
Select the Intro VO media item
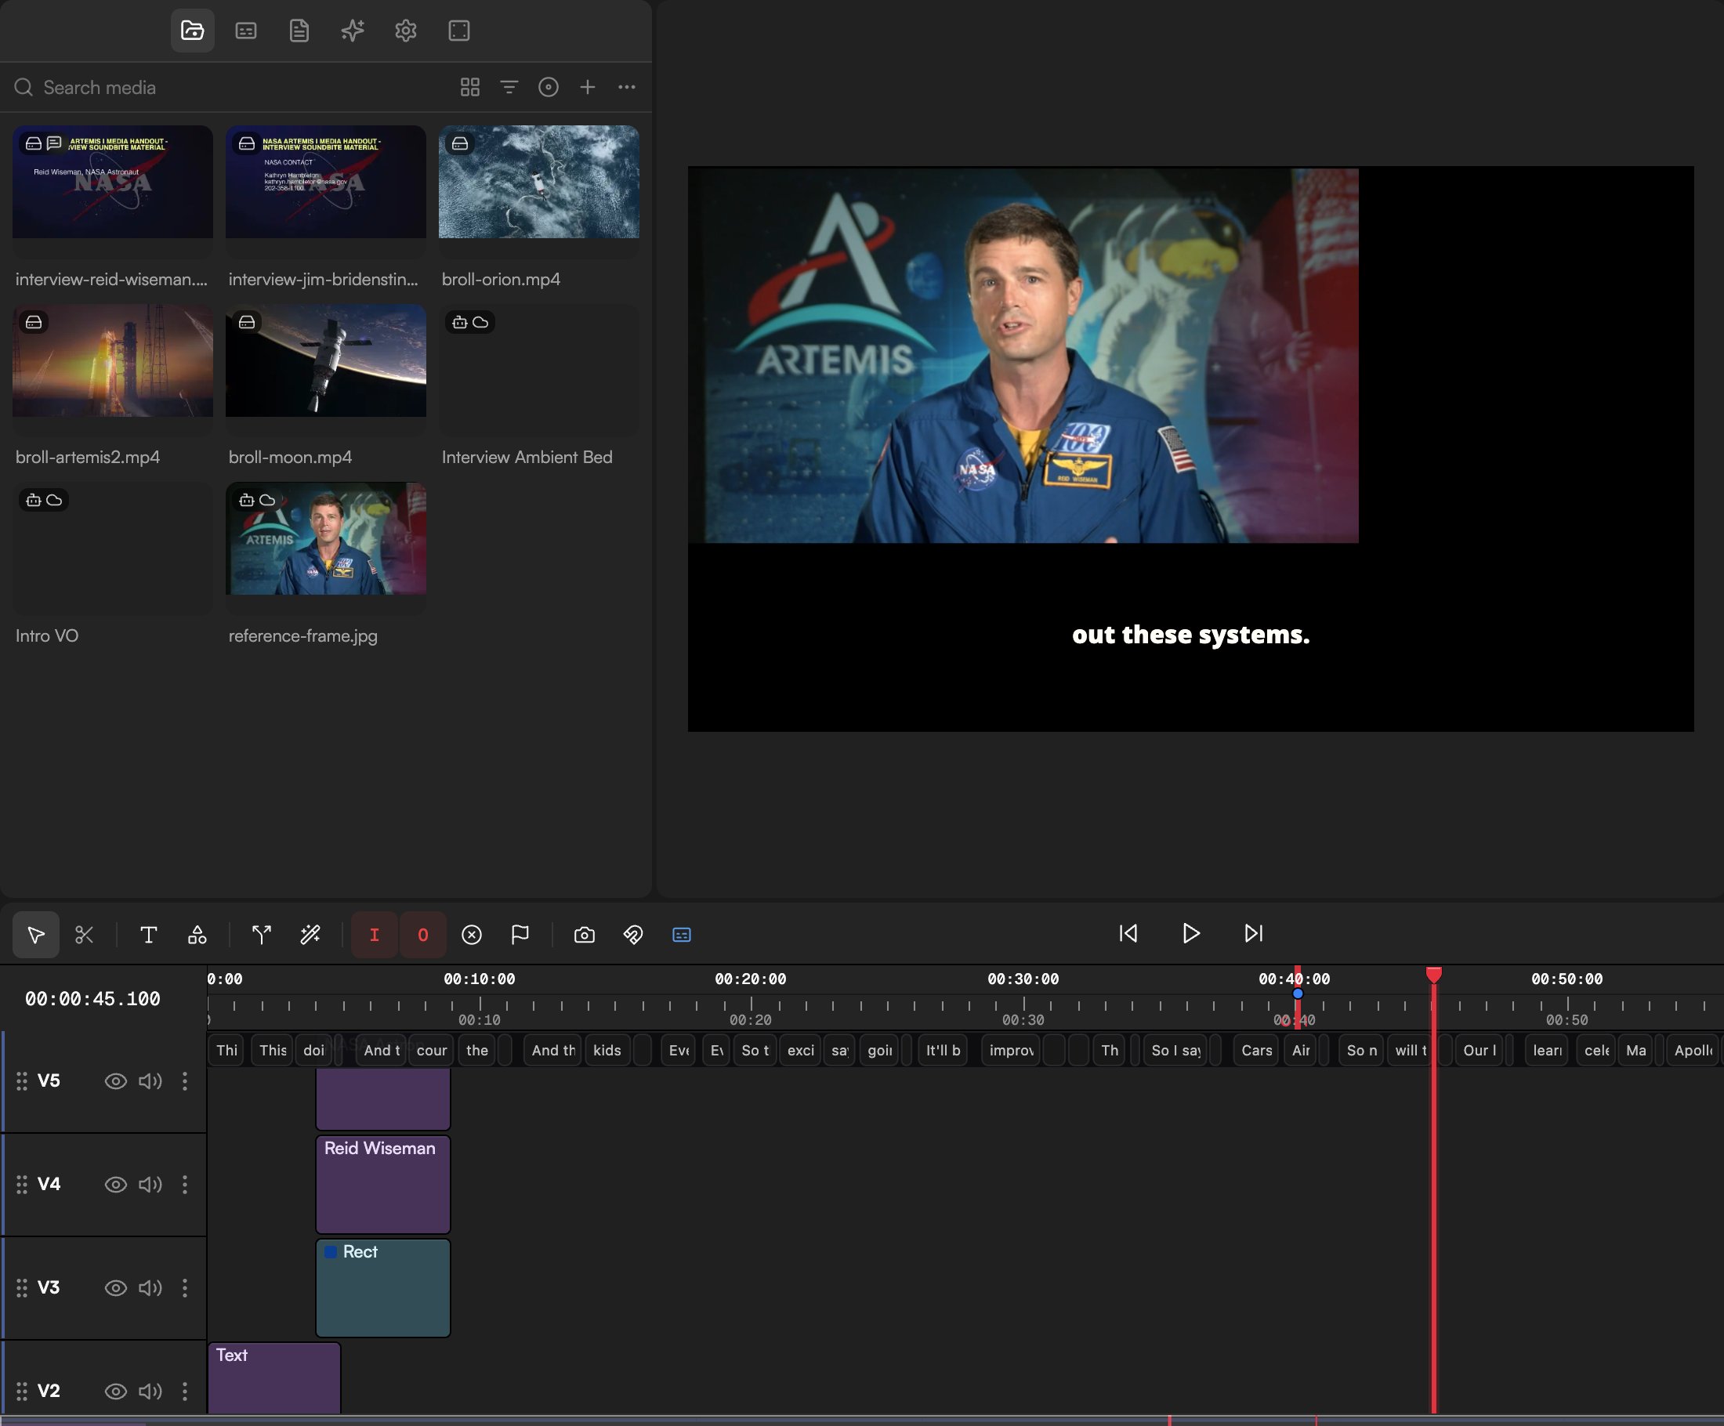click(x=113, y=548)
